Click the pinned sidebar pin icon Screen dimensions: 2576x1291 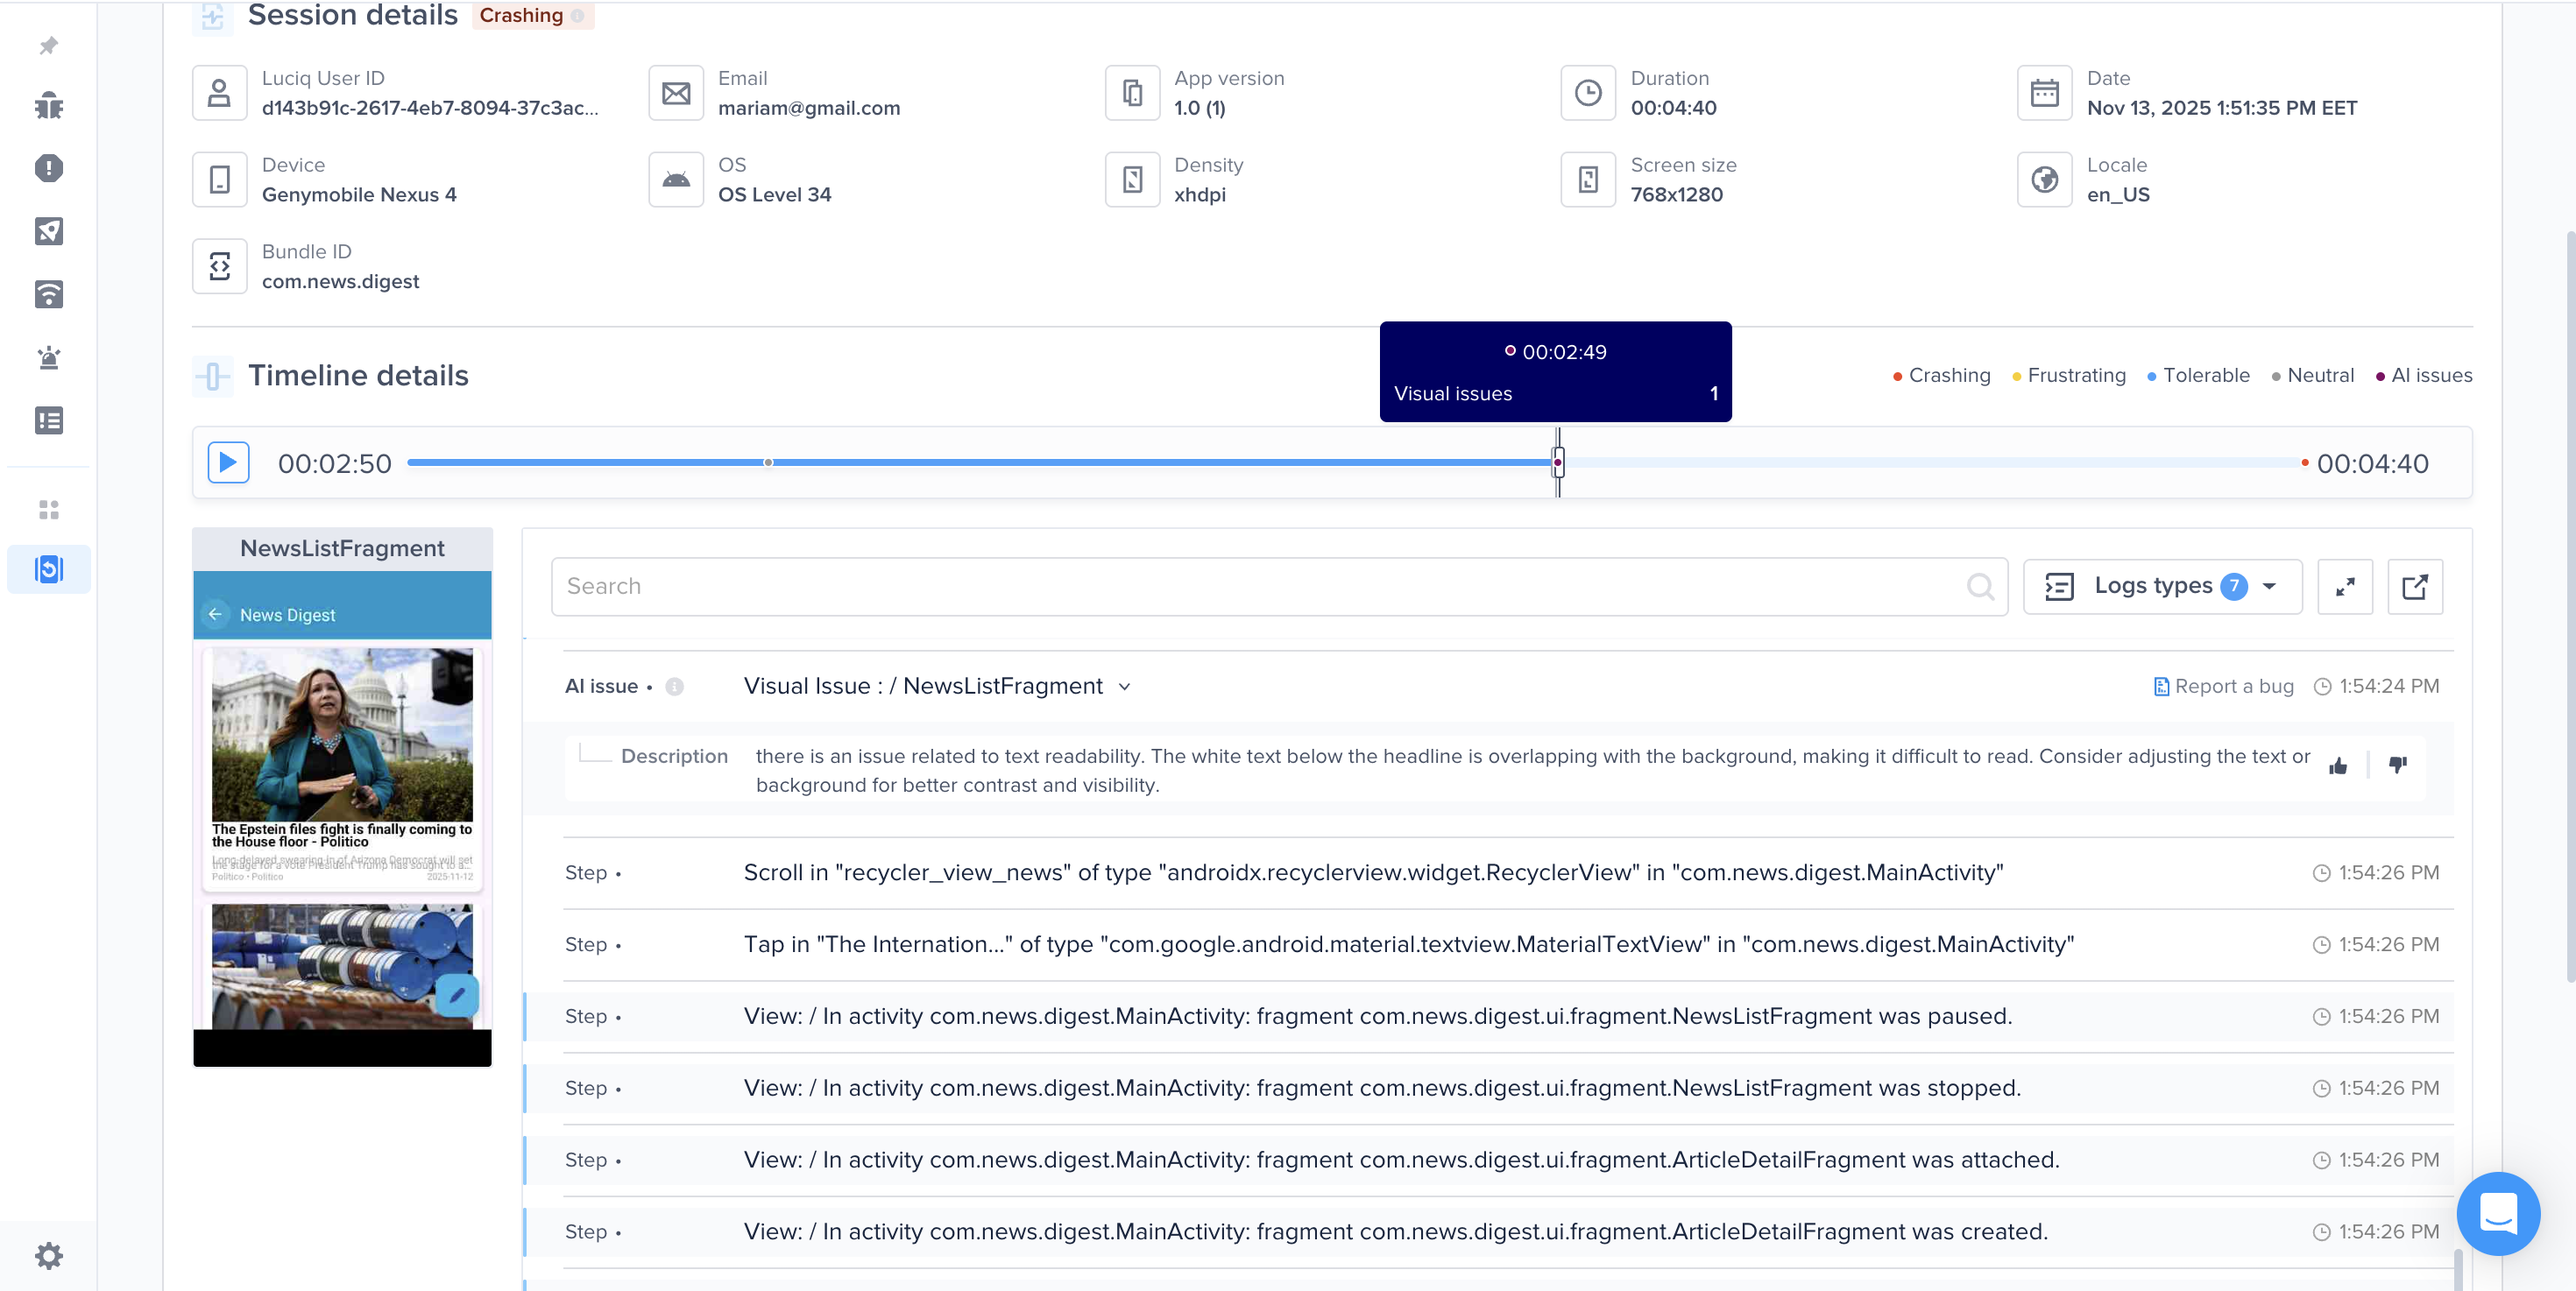click(48, 46)
